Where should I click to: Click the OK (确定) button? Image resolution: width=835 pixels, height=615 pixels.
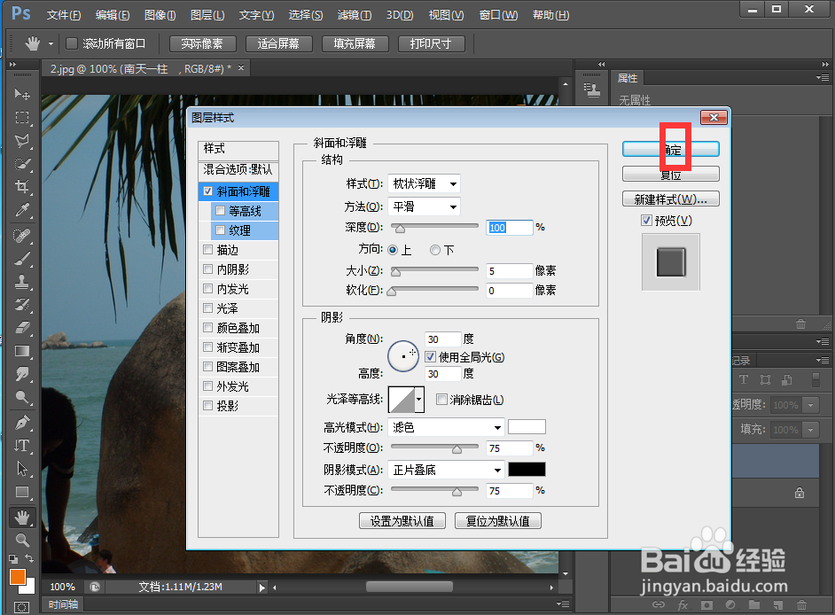(670, 149)
